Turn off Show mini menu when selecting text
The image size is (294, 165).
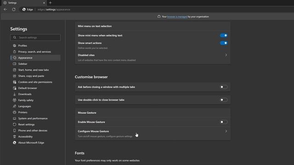pos(224,35)
